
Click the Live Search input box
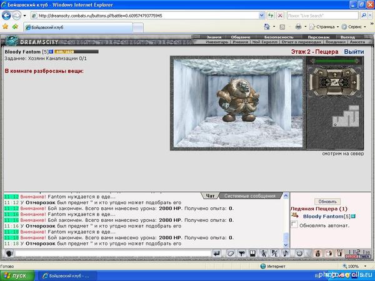coord(323,16)
